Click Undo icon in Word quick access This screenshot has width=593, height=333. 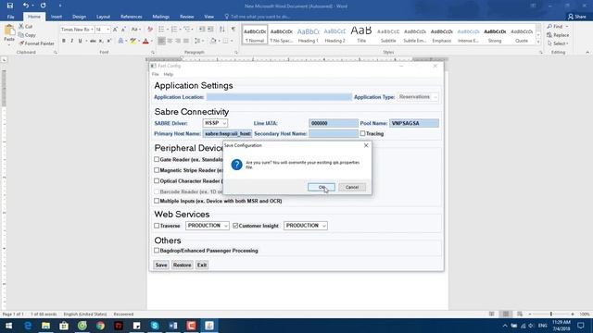click(25, 6)
